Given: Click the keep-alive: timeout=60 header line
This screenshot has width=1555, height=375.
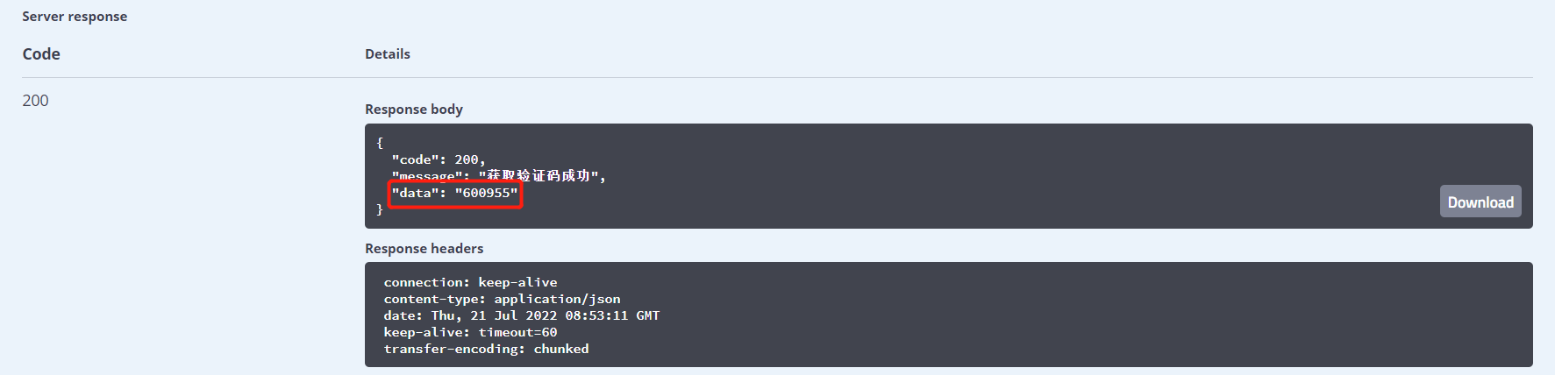Looking at the screenshot, I should (470, 332).
